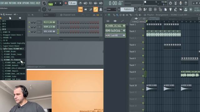Image resolution: width=200 pixels, height=112 pixels.
Task: Open the Browser - All dropdown arrow
Action: 17,15
